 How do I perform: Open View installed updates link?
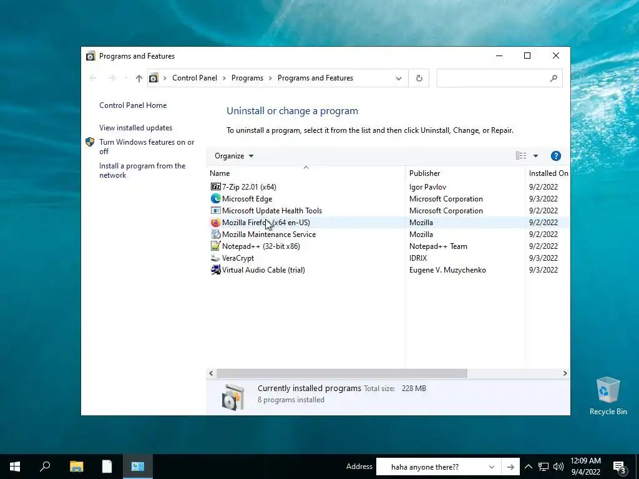click(x=135, y=128)
